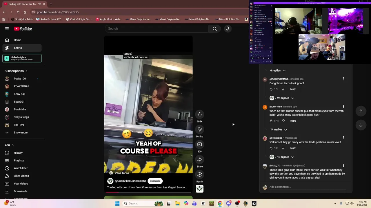
Task: Open the You section chevron
Action: pyautogui.click(x=13, y=145)
